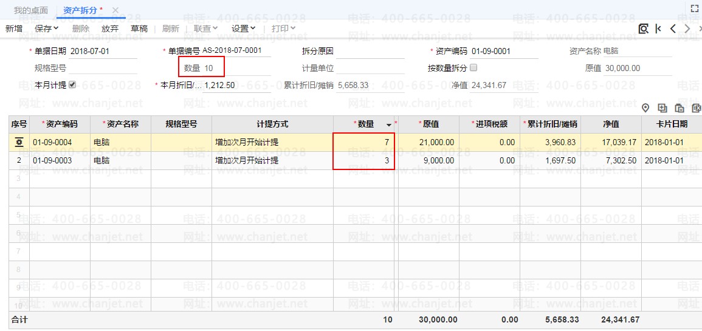Screen dimensions: 702x331
Task: Open the 保存 dropdown menu
Action: (47, 29)
